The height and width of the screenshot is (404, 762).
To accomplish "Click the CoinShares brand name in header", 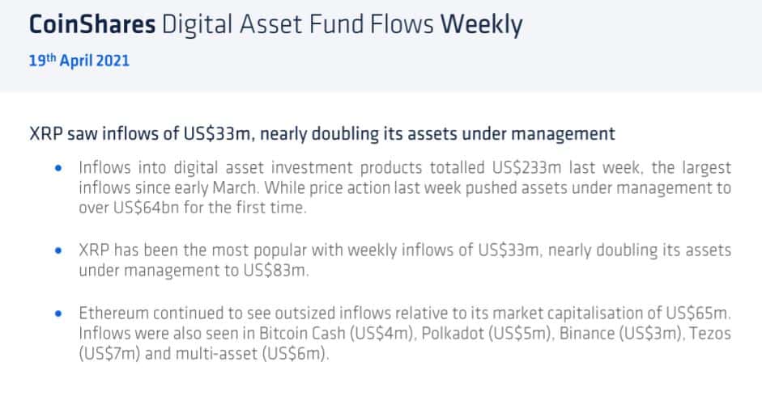I will (x=92, y=24).
